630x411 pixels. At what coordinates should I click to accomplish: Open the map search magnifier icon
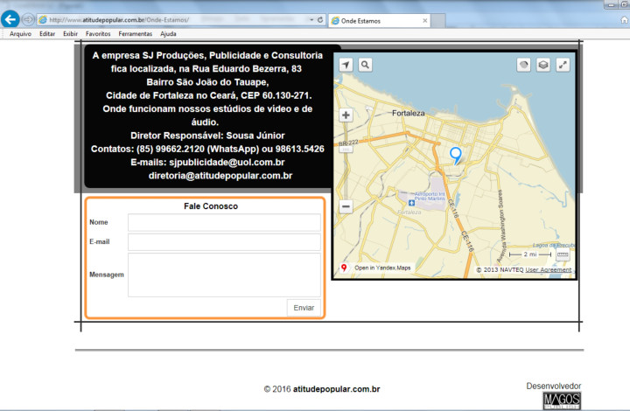point(365,65)
